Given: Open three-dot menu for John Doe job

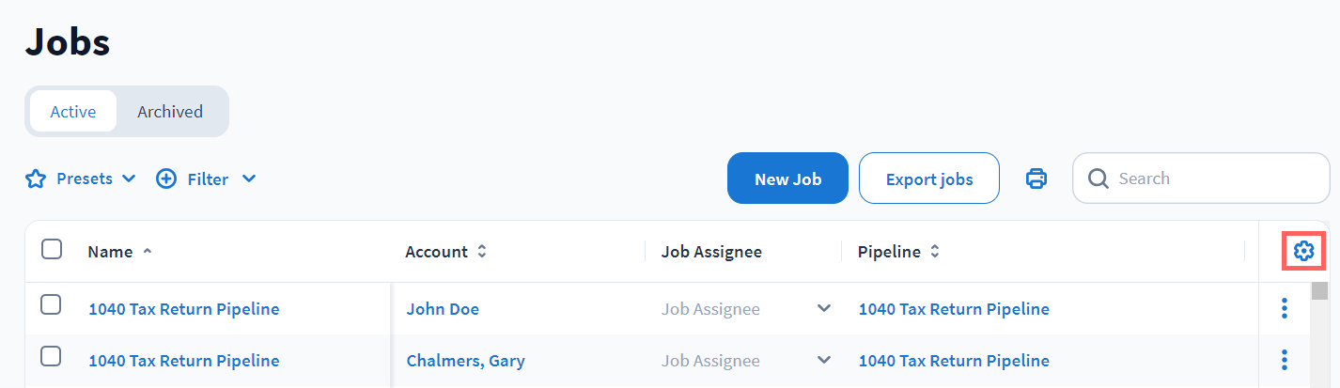Looking at the screenshot, I should point(1284,309).
